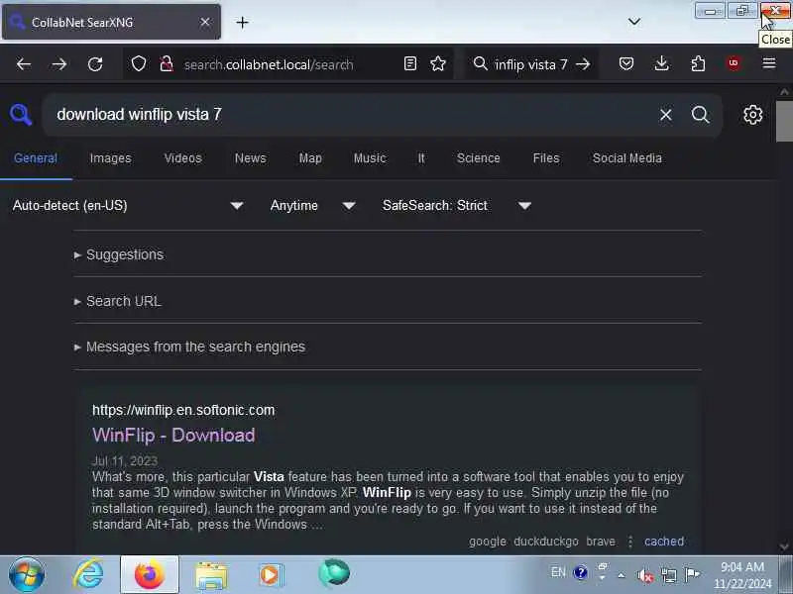The height and width of the screenshot is (594, 793).
Task: Open the taskbar clock and date
Action: pyautogui.click(x=742, y=575)
